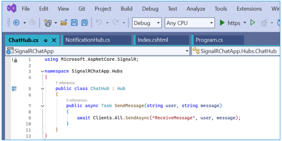Viewport: 282px width, 141px height.
Task: Open the Tools menu
Action: (221, 9)
